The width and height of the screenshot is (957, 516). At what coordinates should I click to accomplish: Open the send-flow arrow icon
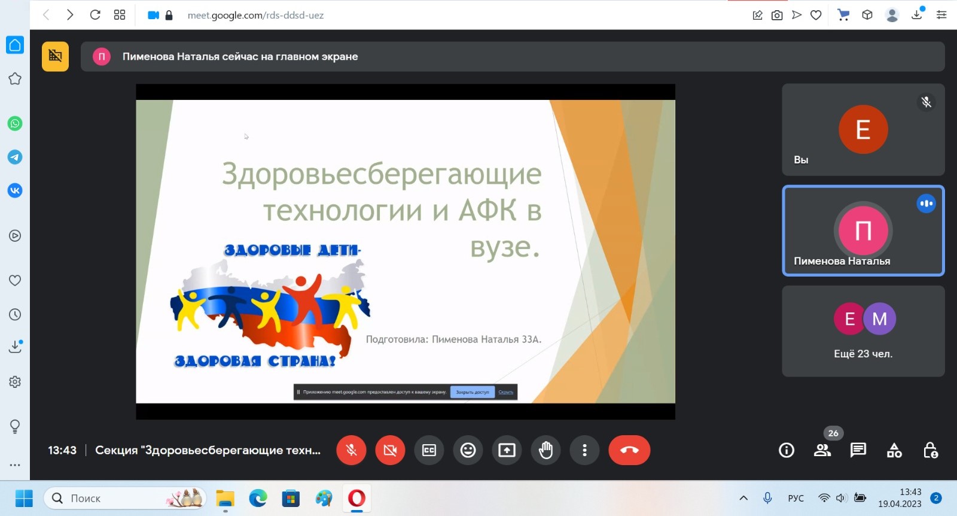[x=796, y=15]
